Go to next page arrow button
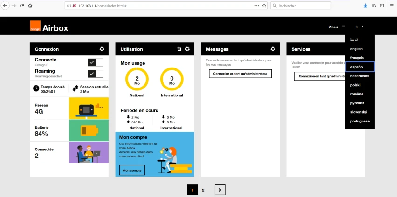397x197 pixels. pyautogui.click(x=220, y=190)
